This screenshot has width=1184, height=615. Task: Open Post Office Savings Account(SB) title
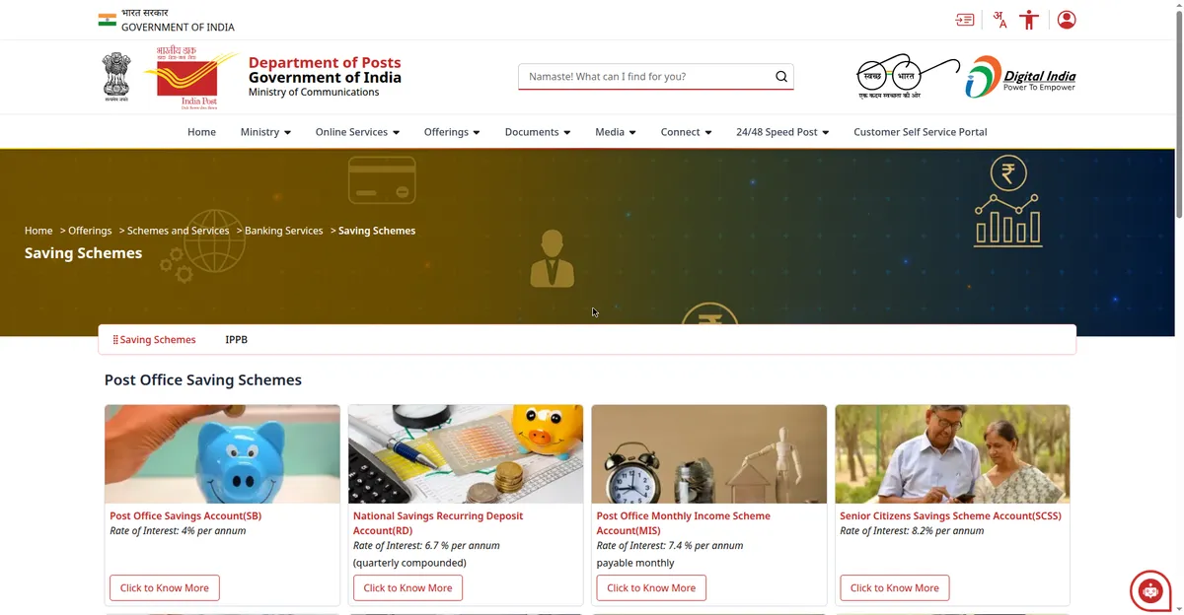(185, 516)
